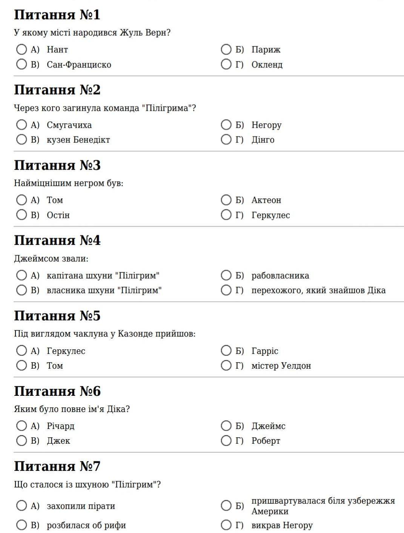Image resolution: width=404 pixels, height=533 pixels.
Task: Select 'власника шхуни "Пілігрим"' radio button
Action: (x=22, y=290)
